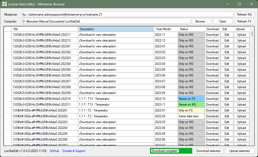Sort by the Description column header
Screen dimensions: 258x157
116,29
